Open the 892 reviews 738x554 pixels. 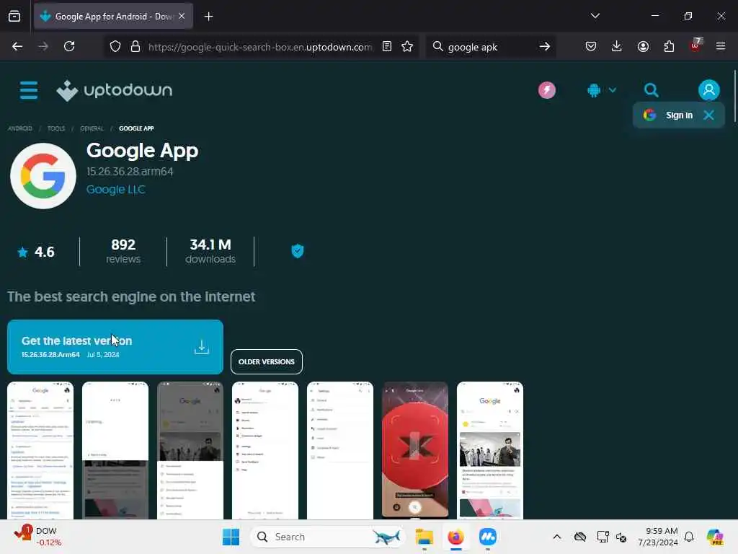point(123,252)
